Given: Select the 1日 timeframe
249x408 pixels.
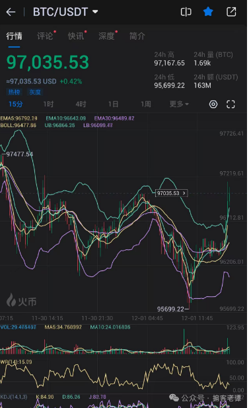Looking at the screenshot, I should click(113, 104).
